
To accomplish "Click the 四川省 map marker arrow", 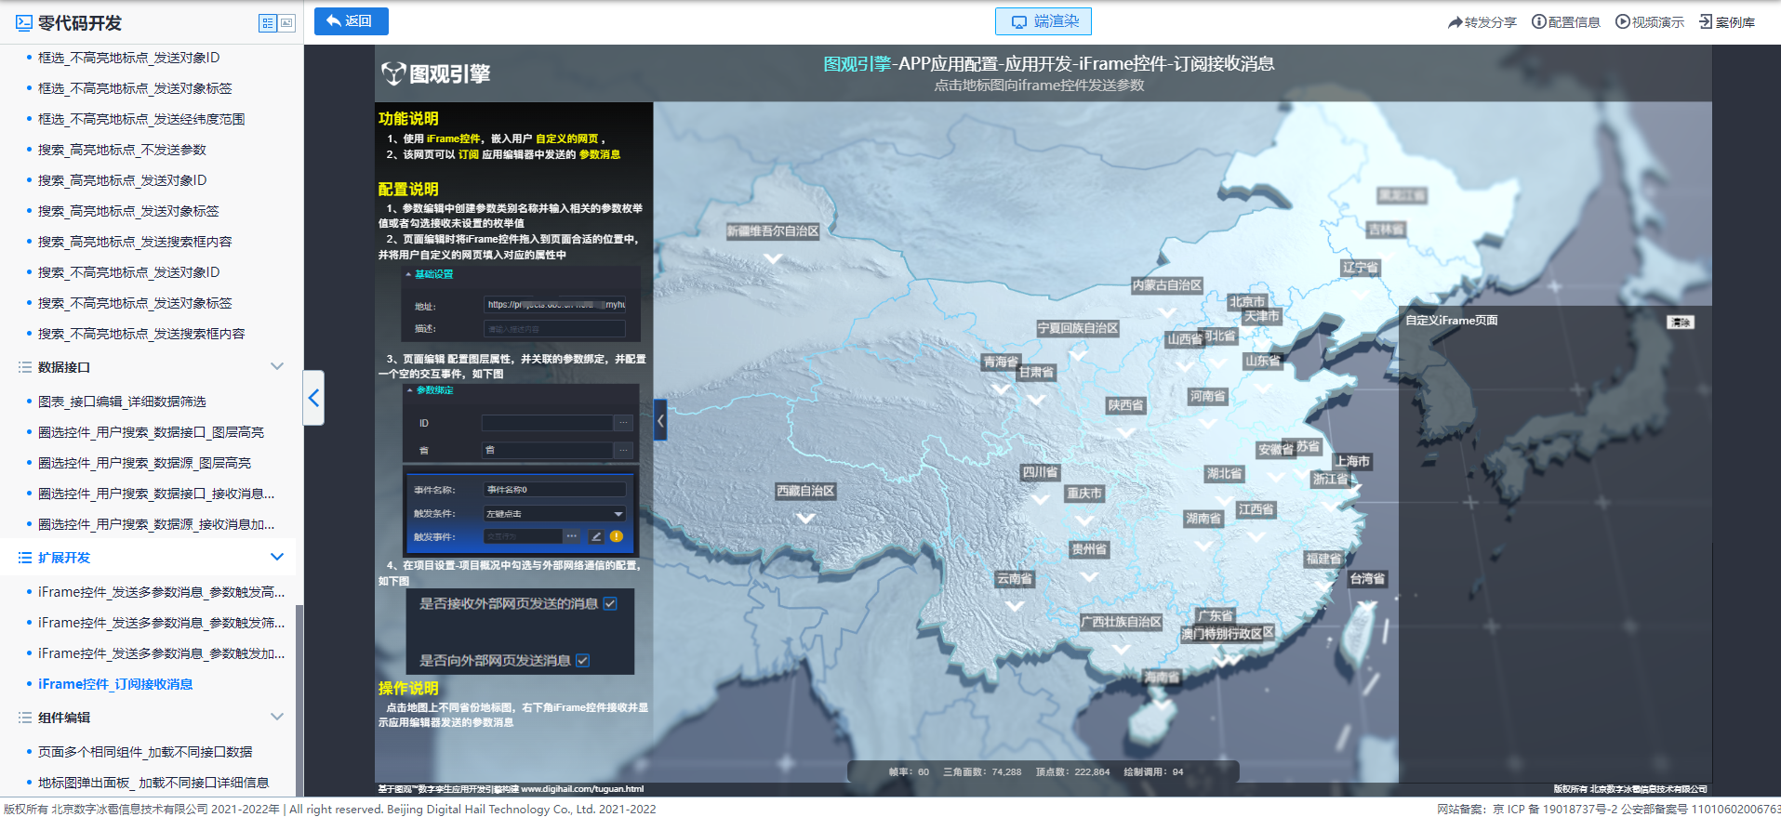I will [x=1041, y=498].
